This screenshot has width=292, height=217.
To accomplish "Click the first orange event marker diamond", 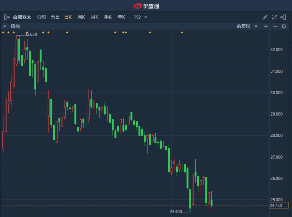I will point(3,33).
